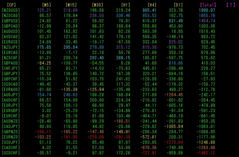Select the GBPUSD currency pair label

point(11,21)
